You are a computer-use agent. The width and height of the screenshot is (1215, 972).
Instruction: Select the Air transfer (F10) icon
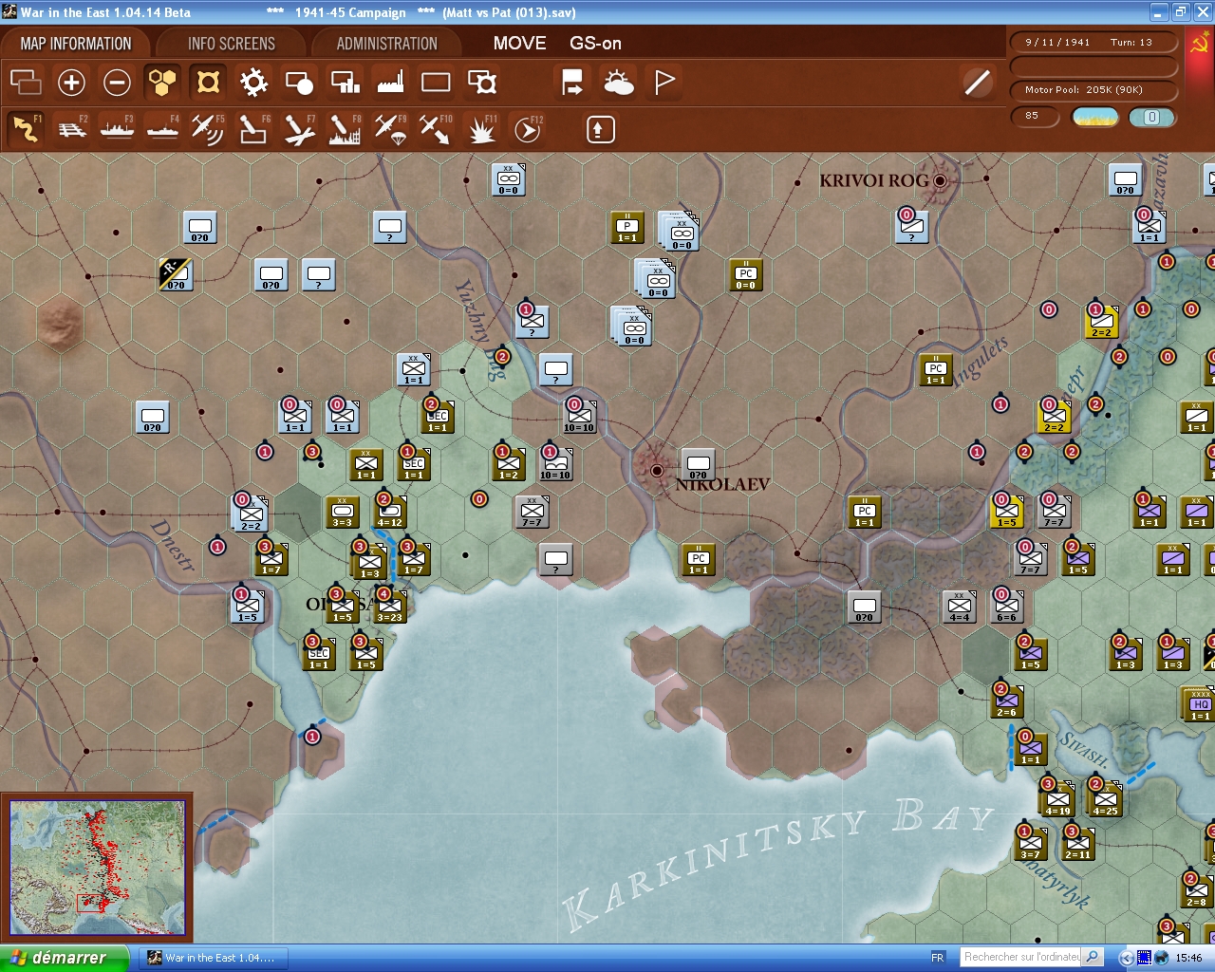435,128
